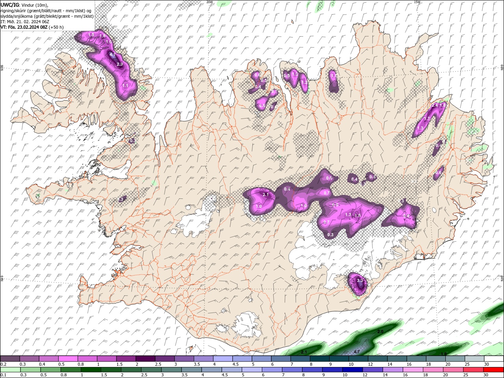
Task: Click the '20W' longitude label at the top
Action: (x=209, y=2)
